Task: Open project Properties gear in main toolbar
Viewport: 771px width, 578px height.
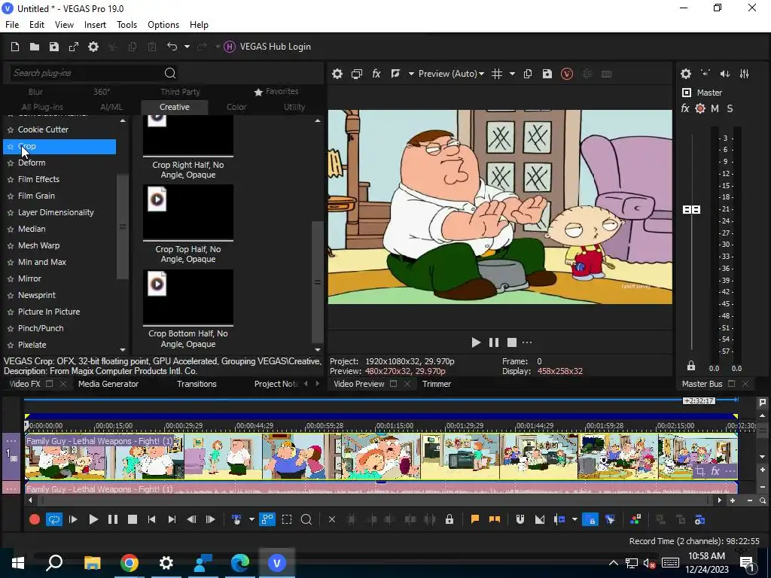Action: point(93,47)
